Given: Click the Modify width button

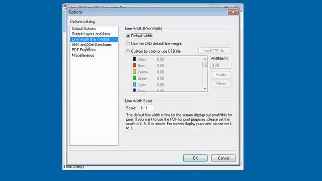Looking at the screenshot, I should click(x=221, y=75).
